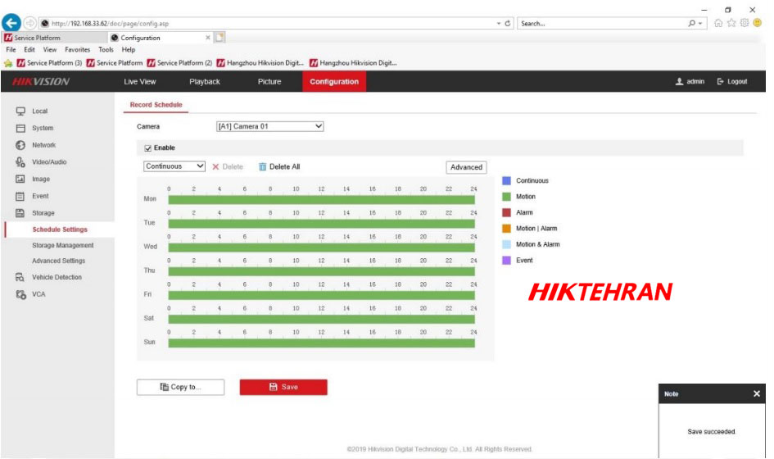Click the Delete All trash icon

(x=263, y=167)
